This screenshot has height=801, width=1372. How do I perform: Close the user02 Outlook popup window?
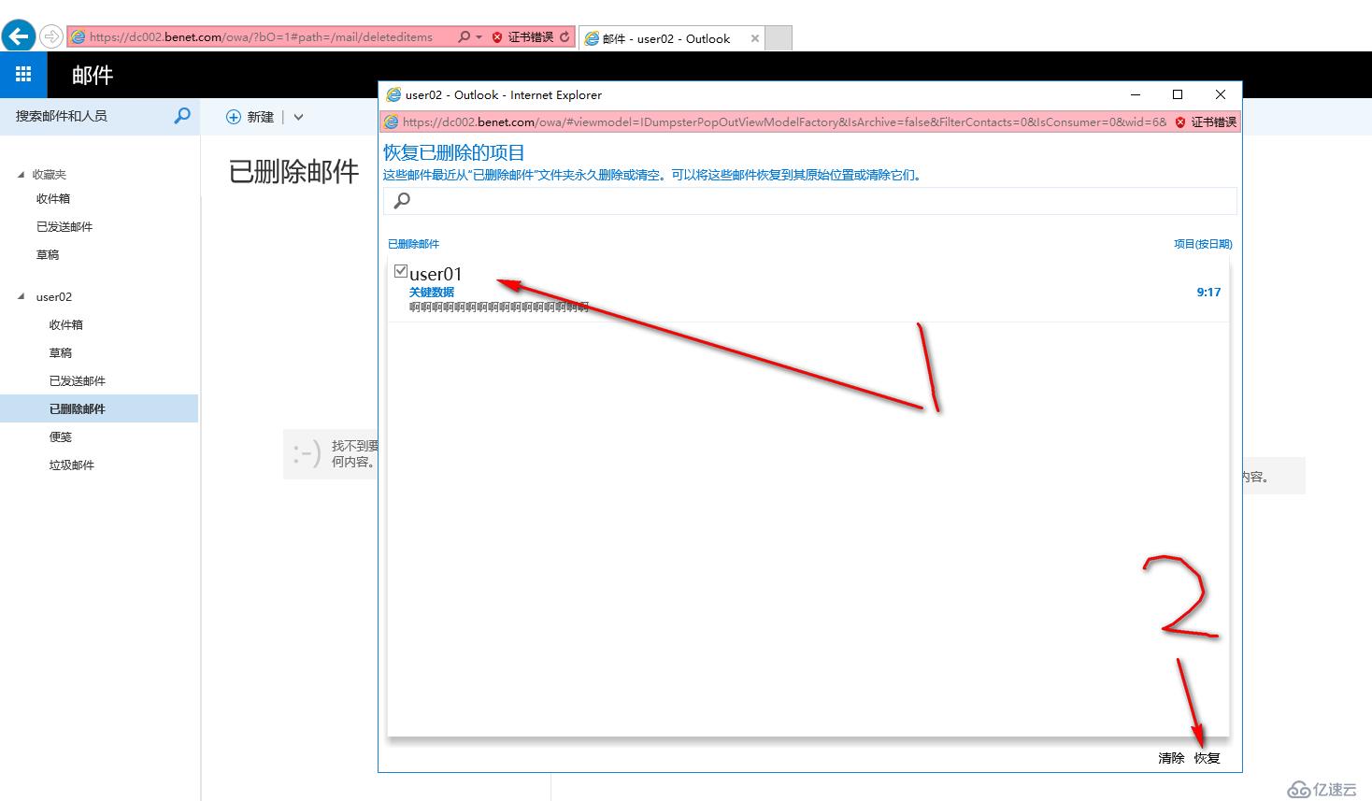1220,94
